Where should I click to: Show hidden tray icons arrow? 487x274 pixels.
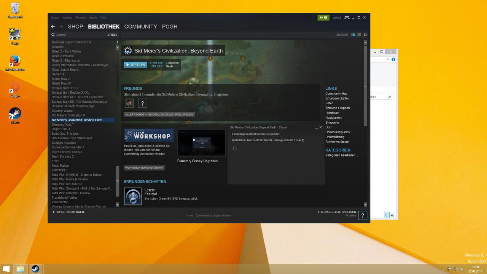tap(443, 269)
